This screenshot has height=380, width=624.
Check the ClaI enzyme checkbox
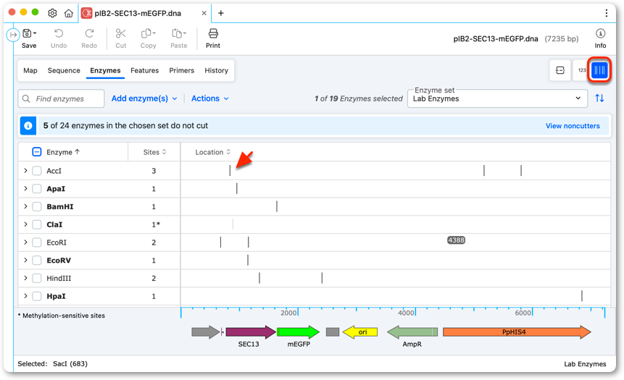pos(37,224)
